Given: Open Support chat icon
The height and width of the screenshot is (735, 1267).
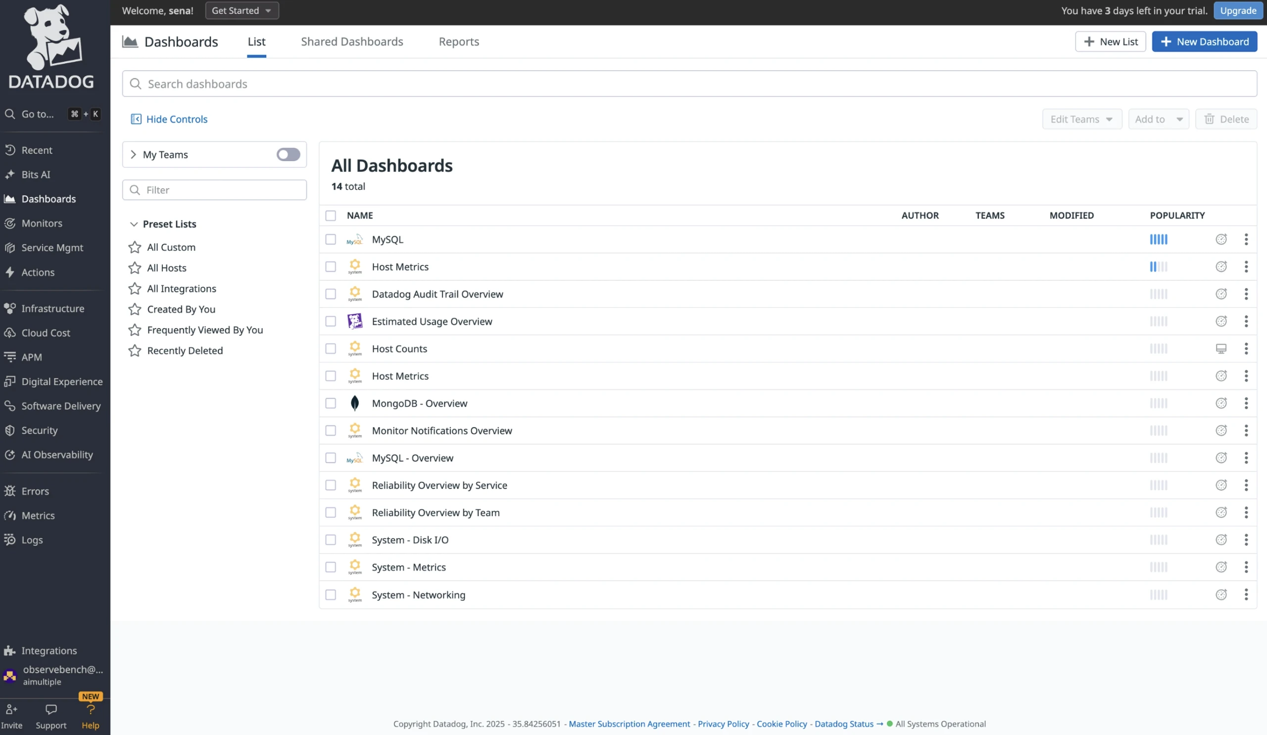Looking at the screenshot, I should coord(51,709).
